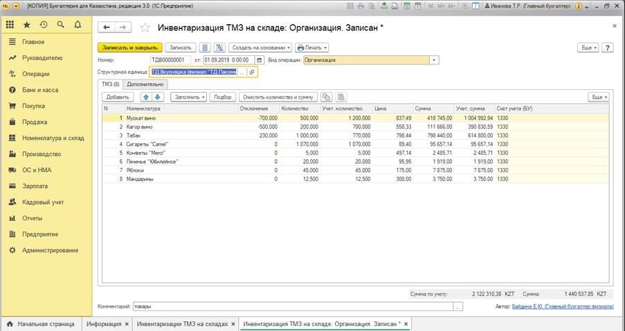This screenshot has height=331, width=625.
Task: Open the sections menu grid icon
Action: (x=10, y=25)
